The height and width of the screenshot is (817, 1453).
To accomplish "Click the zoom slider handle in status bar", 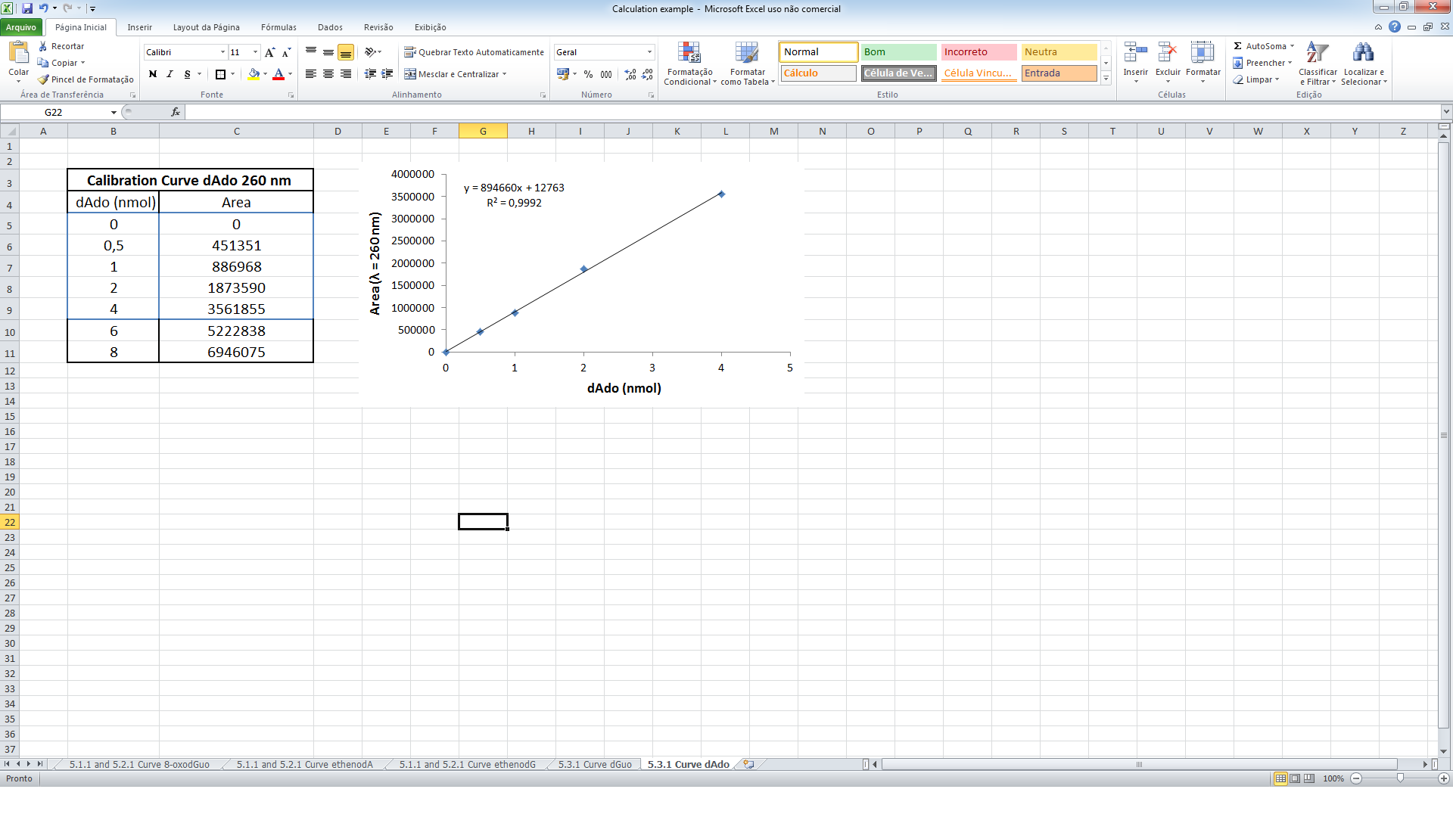I will point(1400,778).
